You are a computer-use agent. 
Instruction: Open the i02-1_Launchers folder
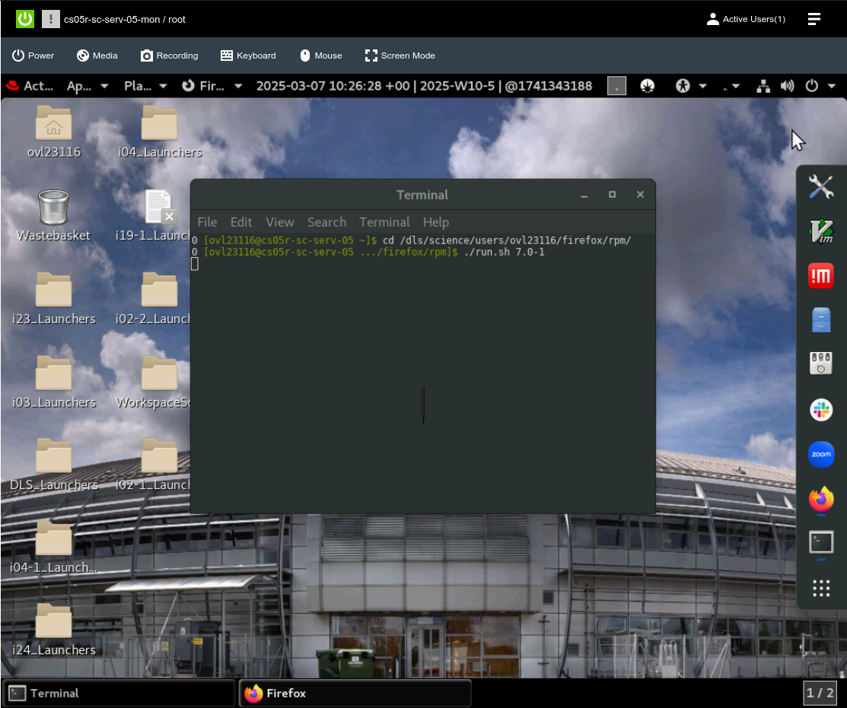[x=154, y=465]
